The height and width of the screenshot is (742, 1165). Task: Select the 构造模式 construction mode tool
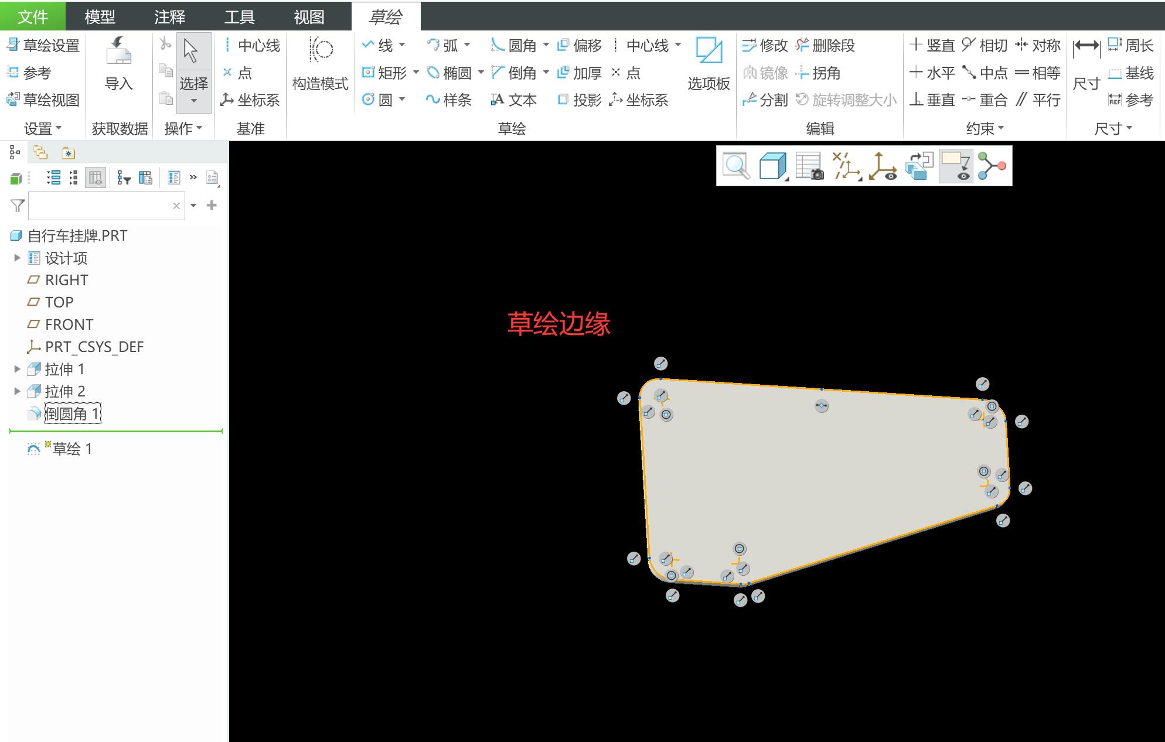click(320, 52)
